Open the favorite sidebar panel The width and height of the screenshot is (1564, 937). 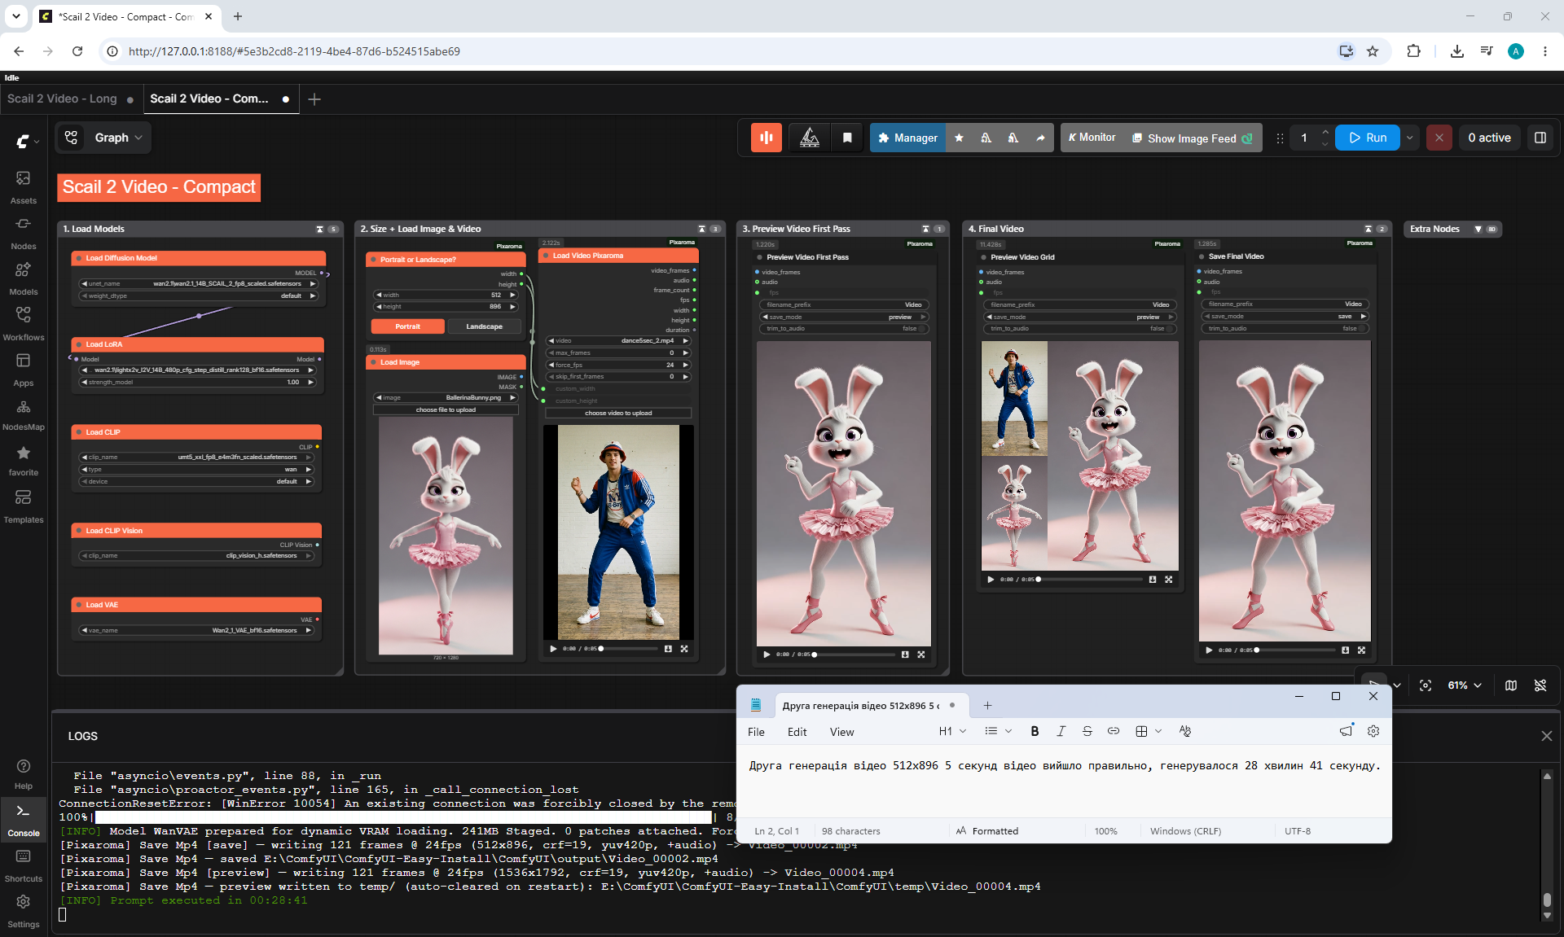(24, 461)
